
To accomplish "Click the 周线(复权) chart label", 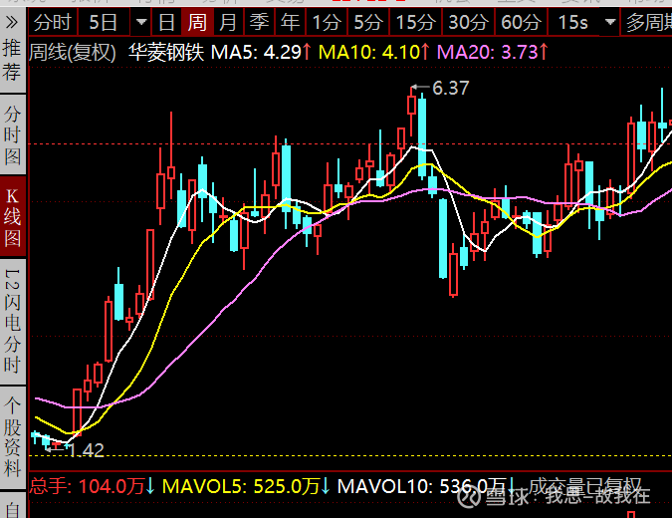I will 72,53.
